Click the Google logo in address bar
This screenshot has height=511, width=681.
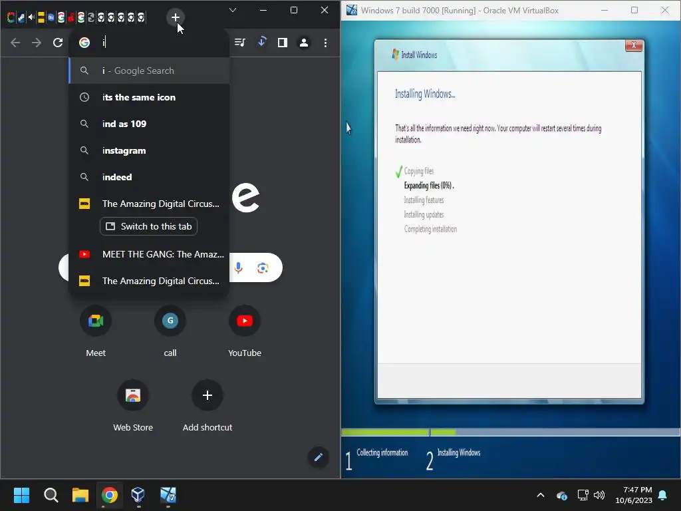pos(84,43)
